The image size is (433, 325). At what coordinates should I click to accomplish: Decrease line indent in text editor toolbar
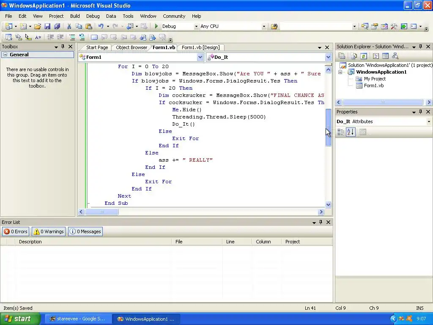[51, 37]
